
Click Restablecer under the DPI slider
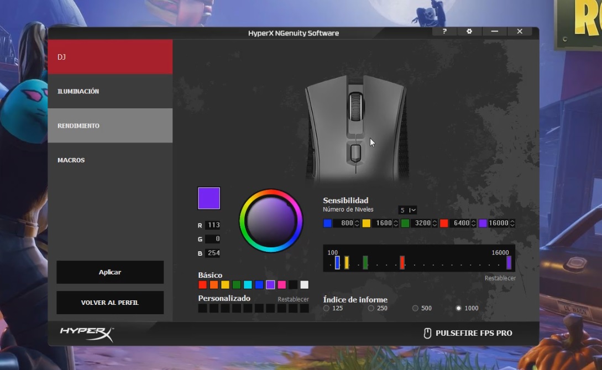[499, 278]
